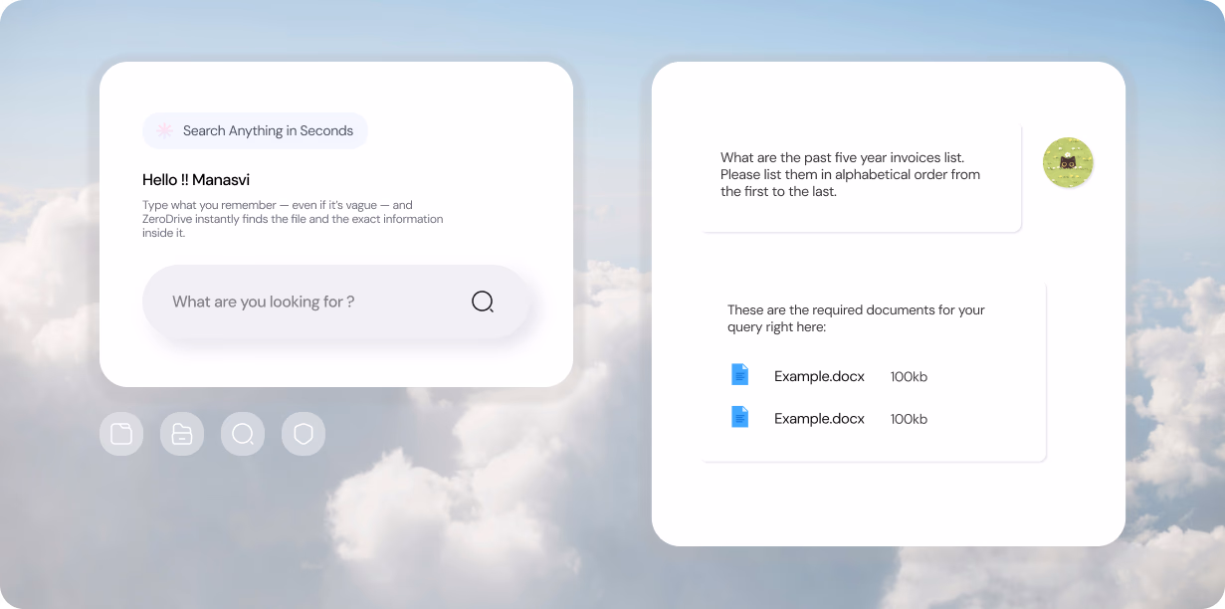This screenshot has height=609, width=1225.
Task: Select the file icon in the dock
Action: click(120, 434)
